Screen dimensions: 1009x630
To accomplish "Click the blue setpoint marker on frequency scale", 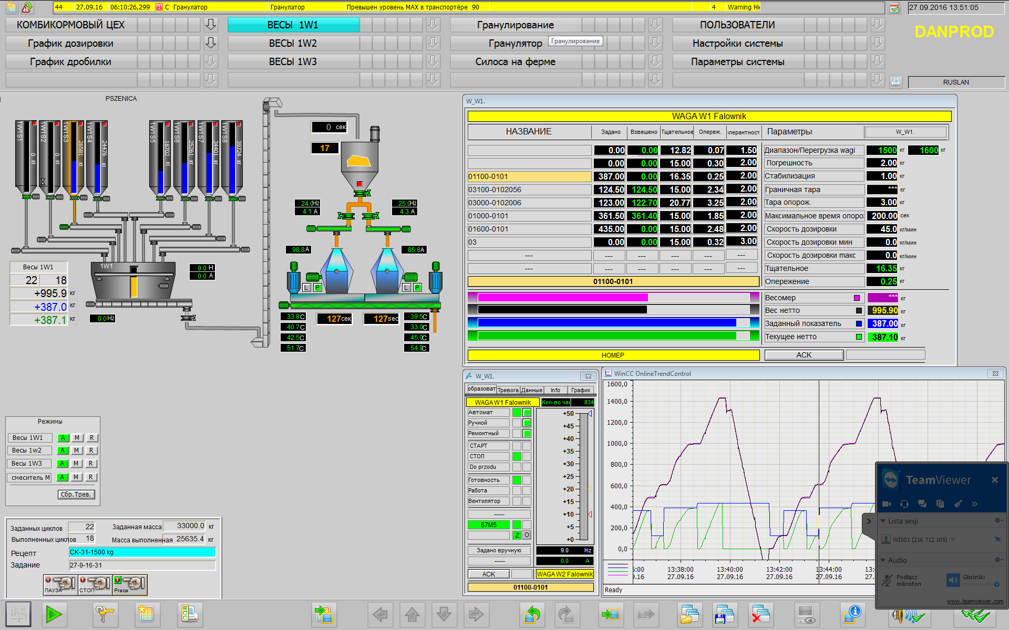I will [590, 414].
